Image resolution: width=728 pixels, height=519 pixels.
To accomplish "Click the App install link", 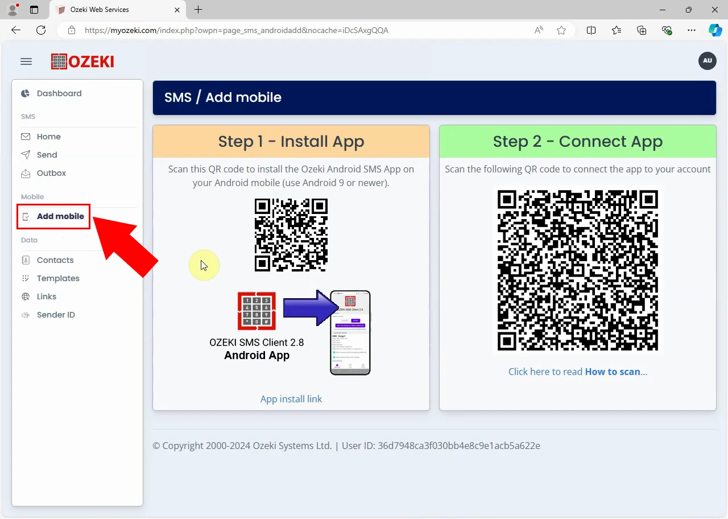I will click(x=291, y=399).
